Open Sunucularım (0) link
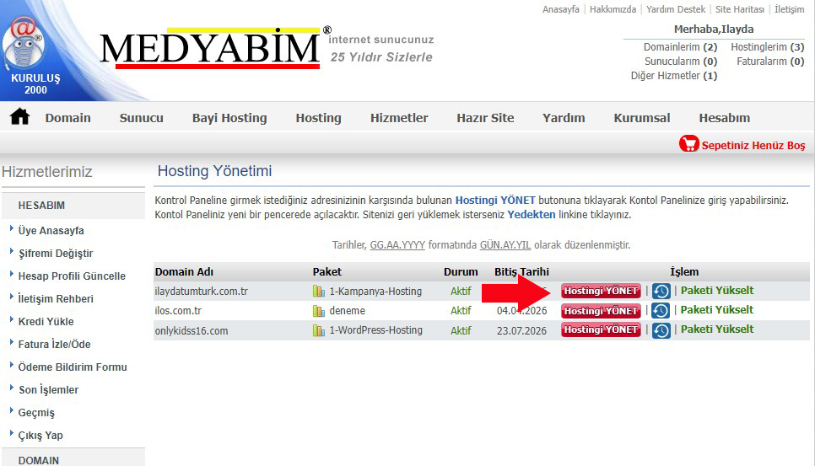This screenshot has width=815, height=466. click(x=681, y=62)
